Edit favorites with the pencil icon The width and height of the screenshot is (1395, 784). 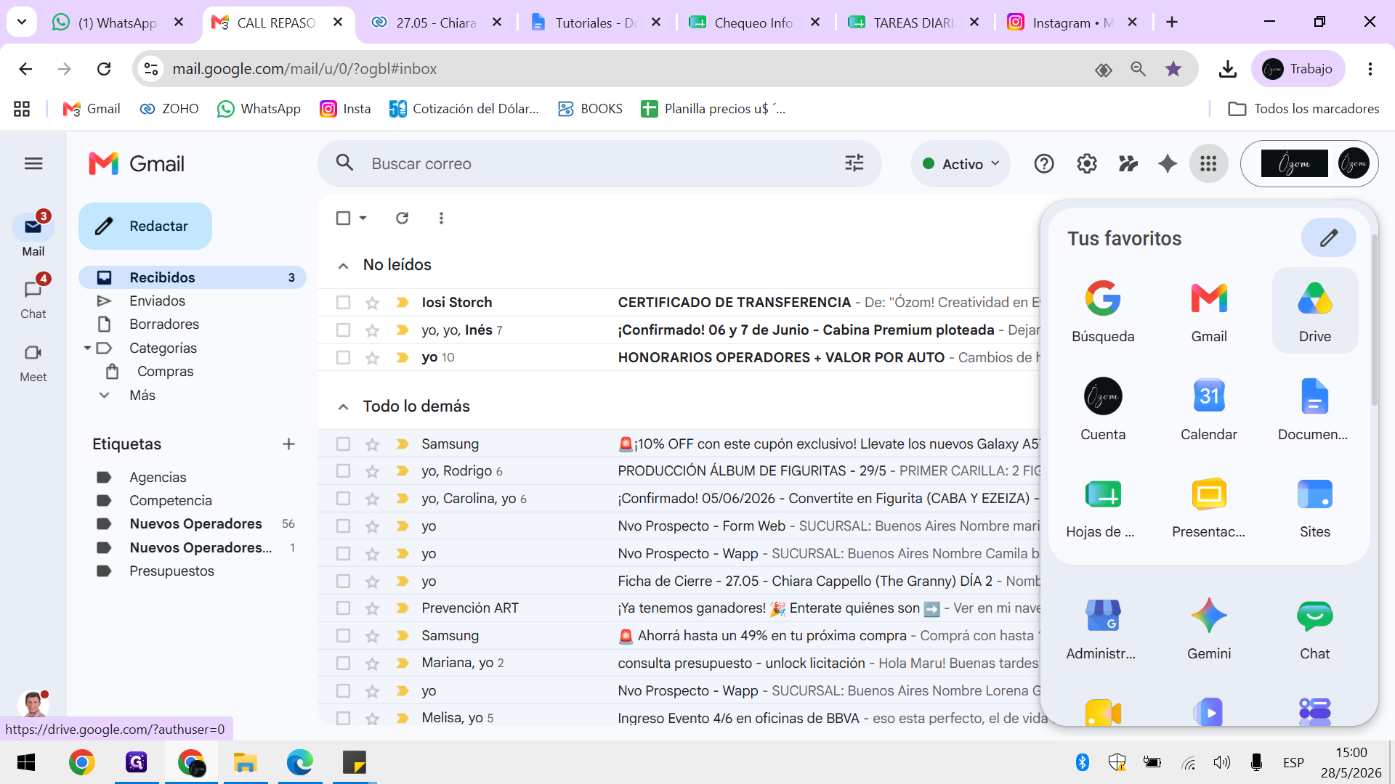coord(1328,237)
